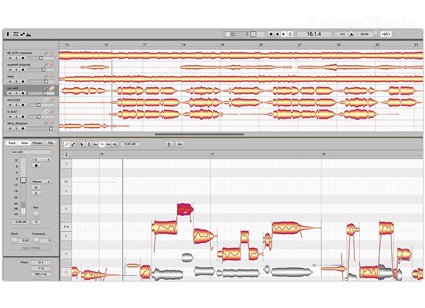Toggle reference link on mid dub3 track
Viewport: 425px width, 308px height.
46,100
